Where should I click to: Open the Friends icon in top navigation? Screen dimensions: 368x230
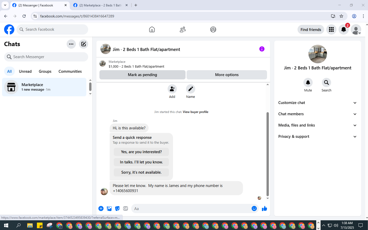[183, 29]
